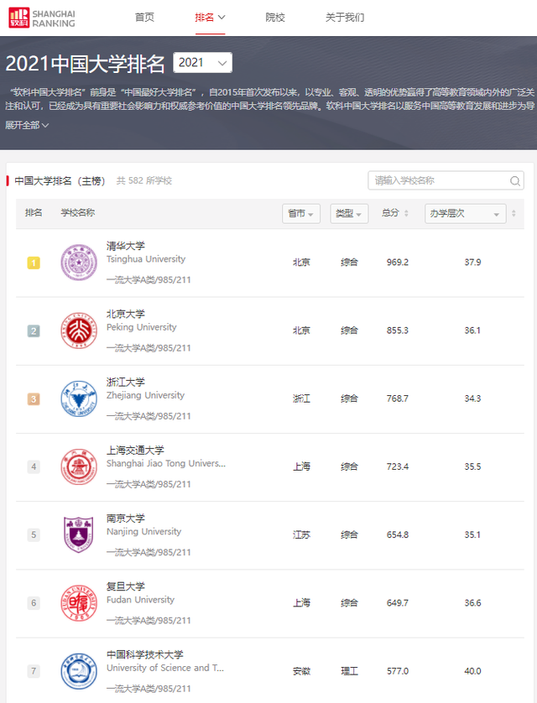Click the 中国大学排名（主榜） heading

[x=60, y=180]
